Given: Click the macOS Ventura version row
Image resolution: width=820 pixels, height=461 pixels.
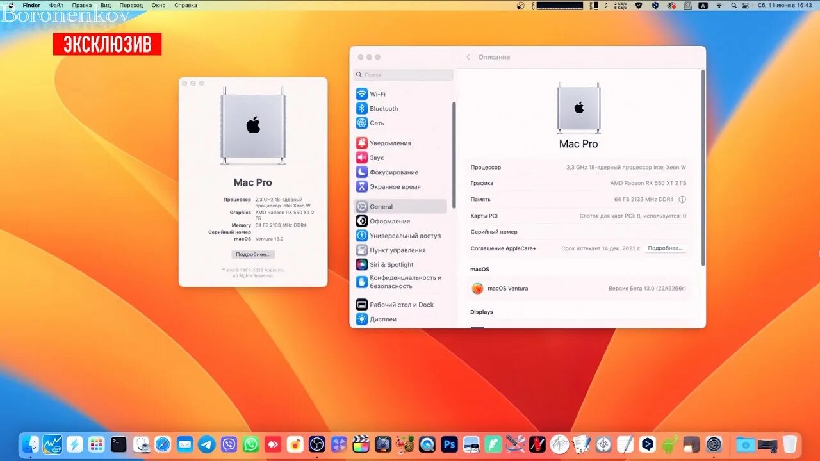Looking at the screenshot, I should pos(578,289).
